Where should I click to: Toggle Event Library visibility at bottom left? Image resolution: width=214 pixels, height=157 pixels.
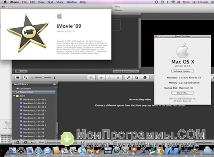click(x=18, y=142)
